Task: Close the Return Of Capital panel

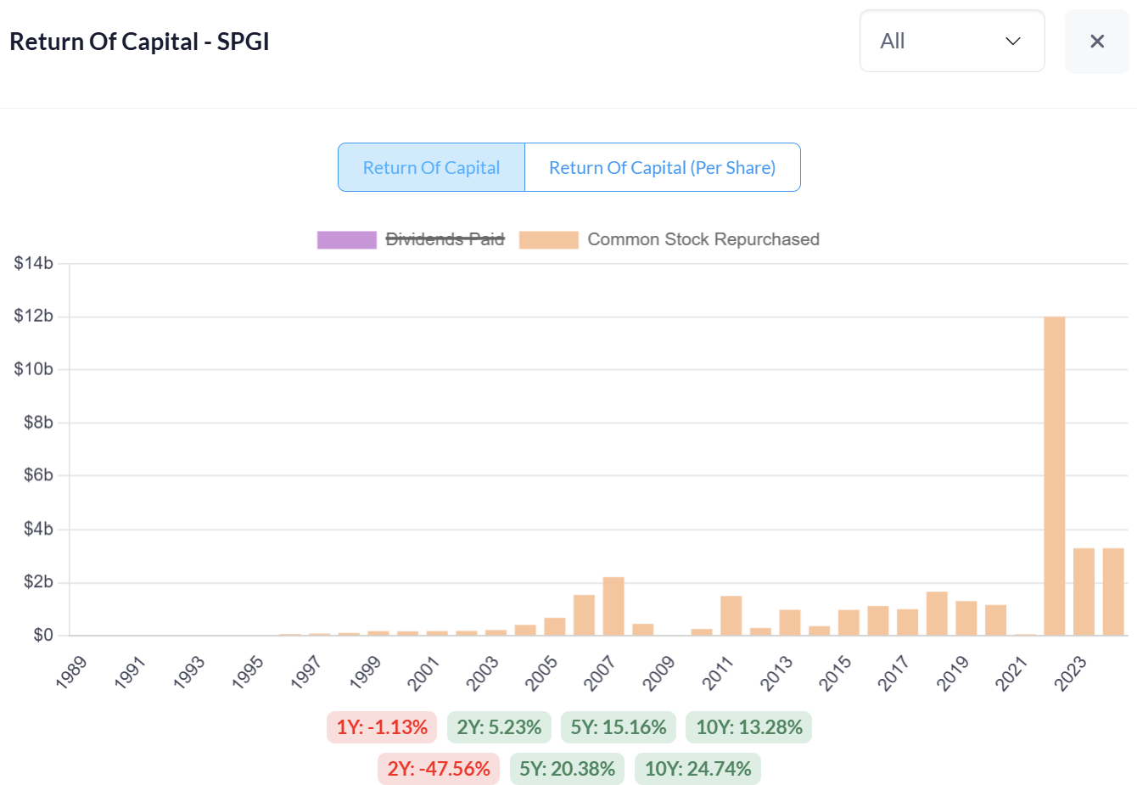Action: coord(1096,42)
